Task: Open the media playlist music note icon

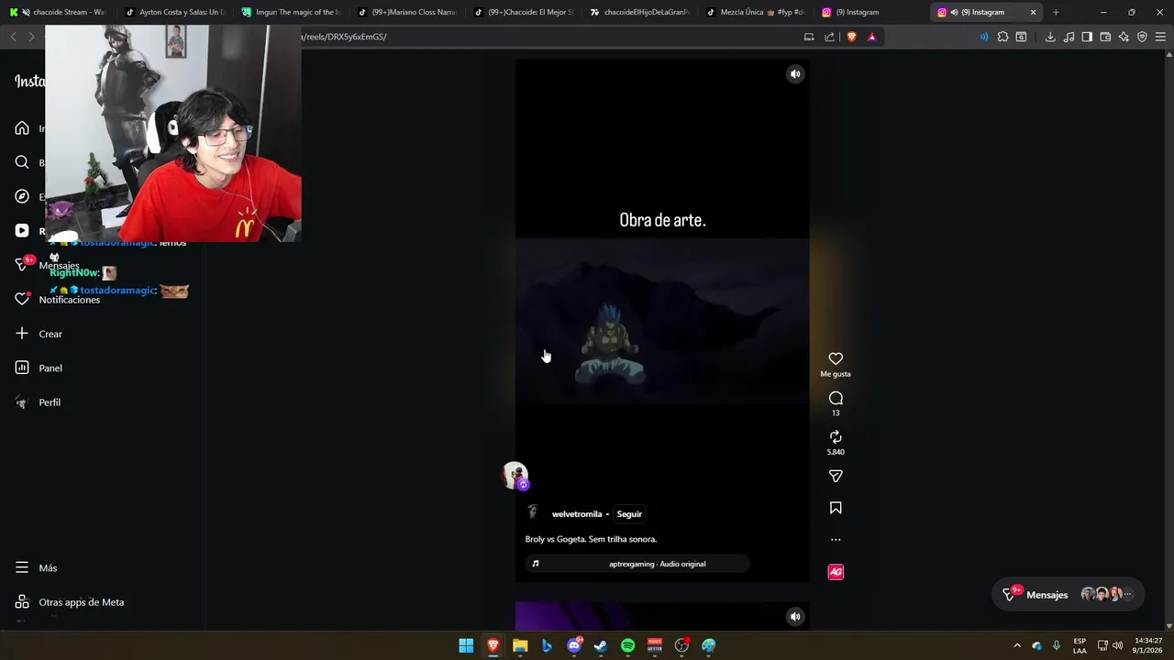Action: point(1069,37)
